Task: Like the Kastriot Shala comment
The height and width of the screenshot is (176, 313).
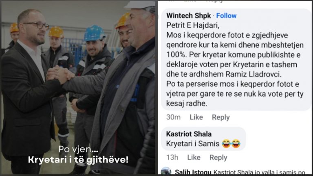Action: (194, 157)
